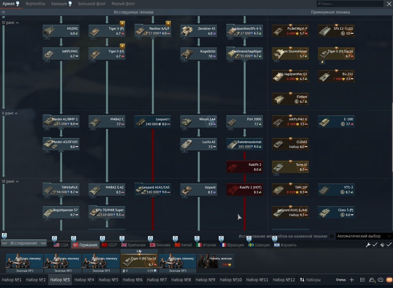Open the contacts/friends list icon
The width and height of the screenshot is (393, 288).
(372, 280)
